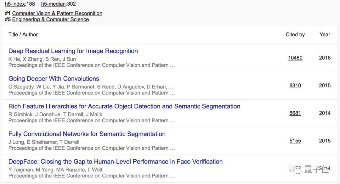This screenshot has height=184, width=340.
Task: Click the Year column header
Action: point(325,35)
